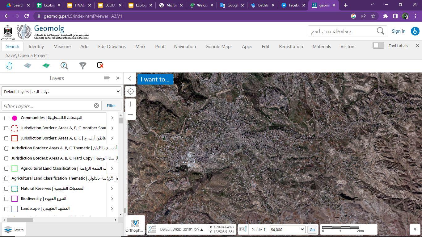Open the filter funnel tool
422x237 pixels.
pyautogui.click(x=83, y=65)
